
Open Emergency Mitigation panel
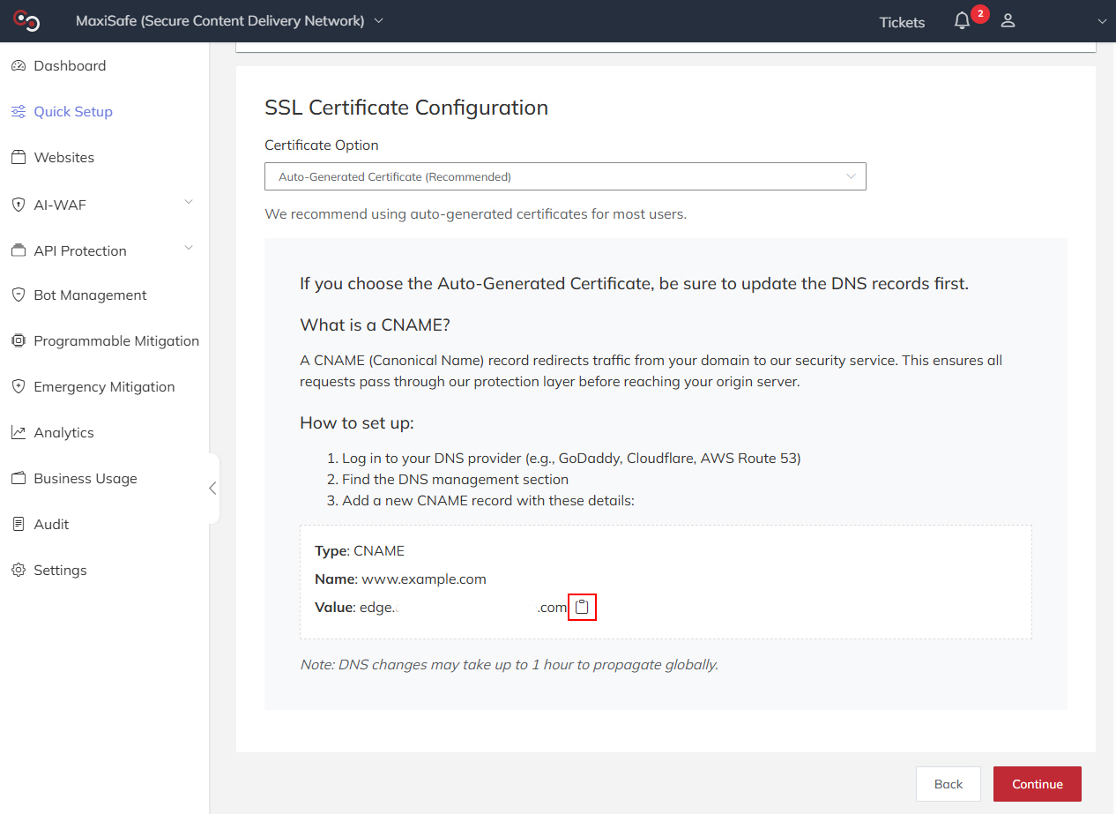[x=104, y=386]
